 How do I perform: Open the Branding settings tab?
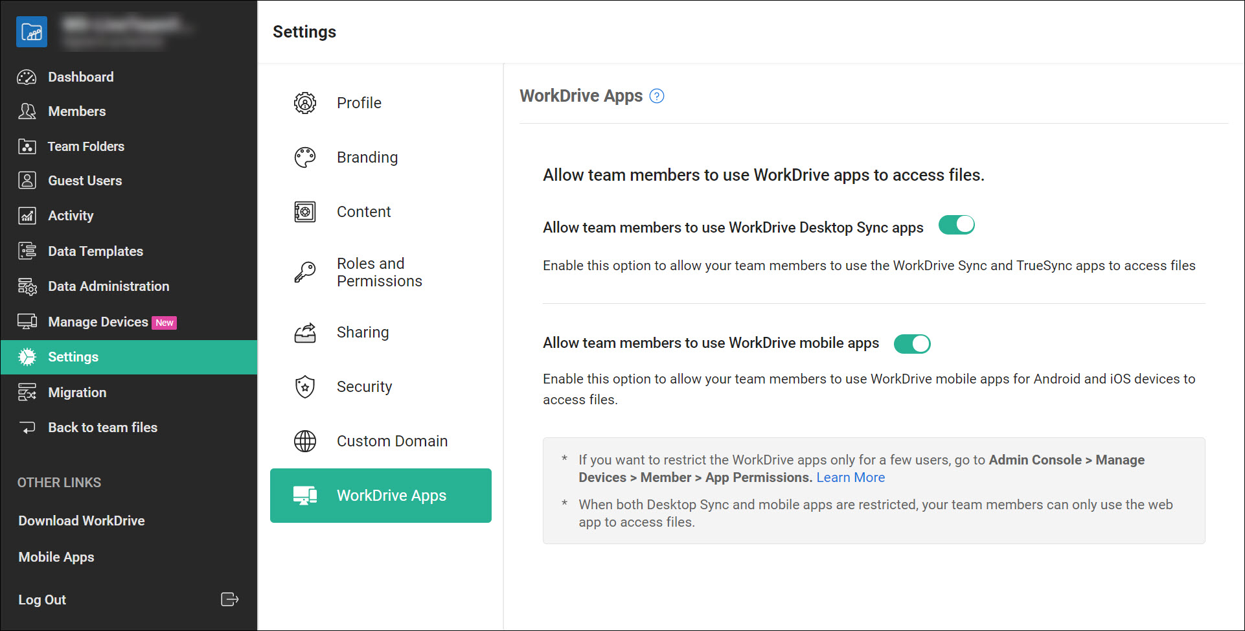[367, 157]
